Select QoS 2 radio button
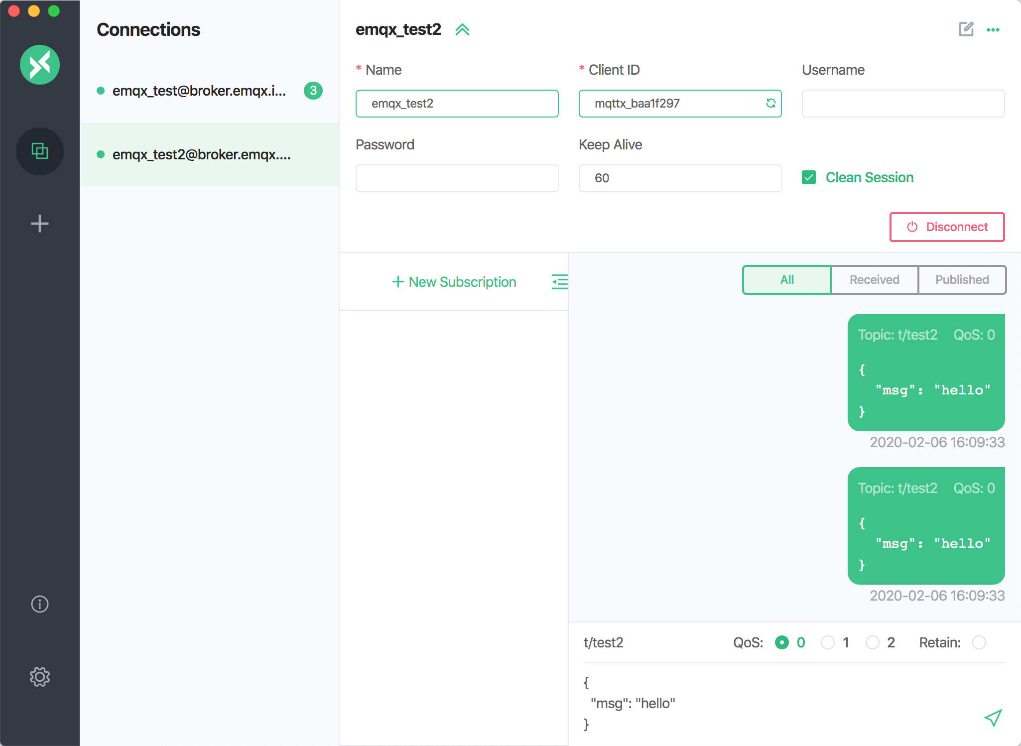 872,642
